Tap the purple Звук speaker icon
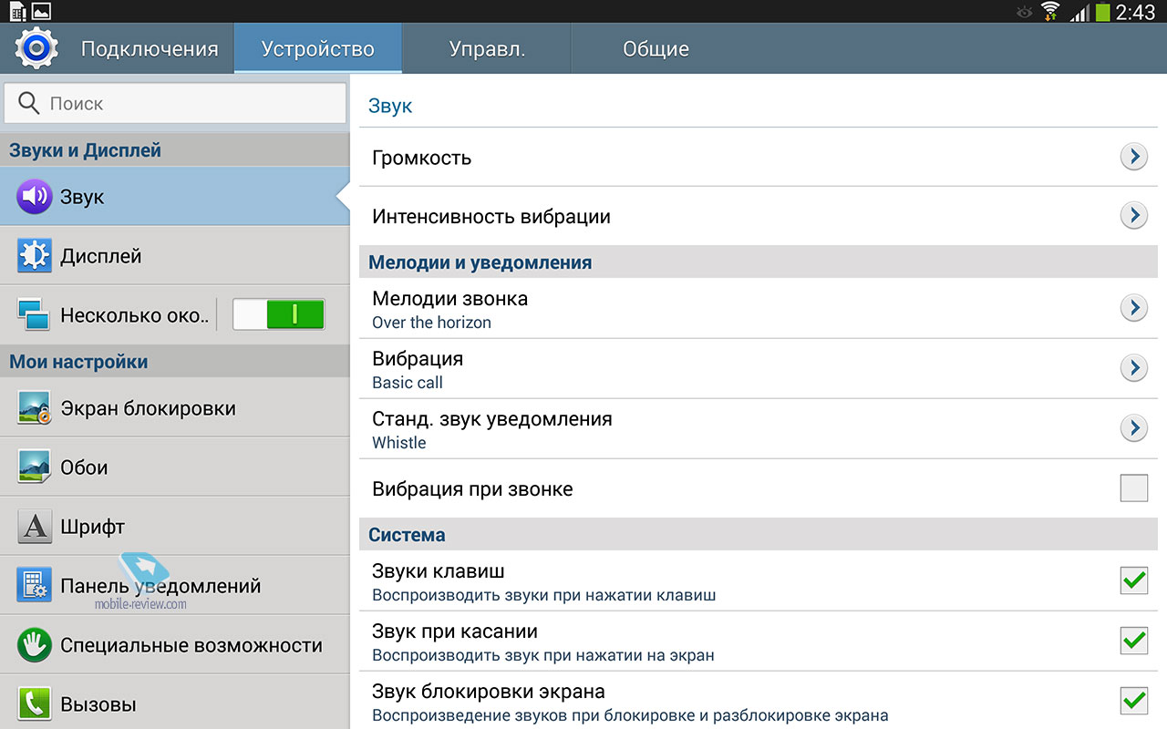The image size is (1167, 729). [x=35, y=197]
